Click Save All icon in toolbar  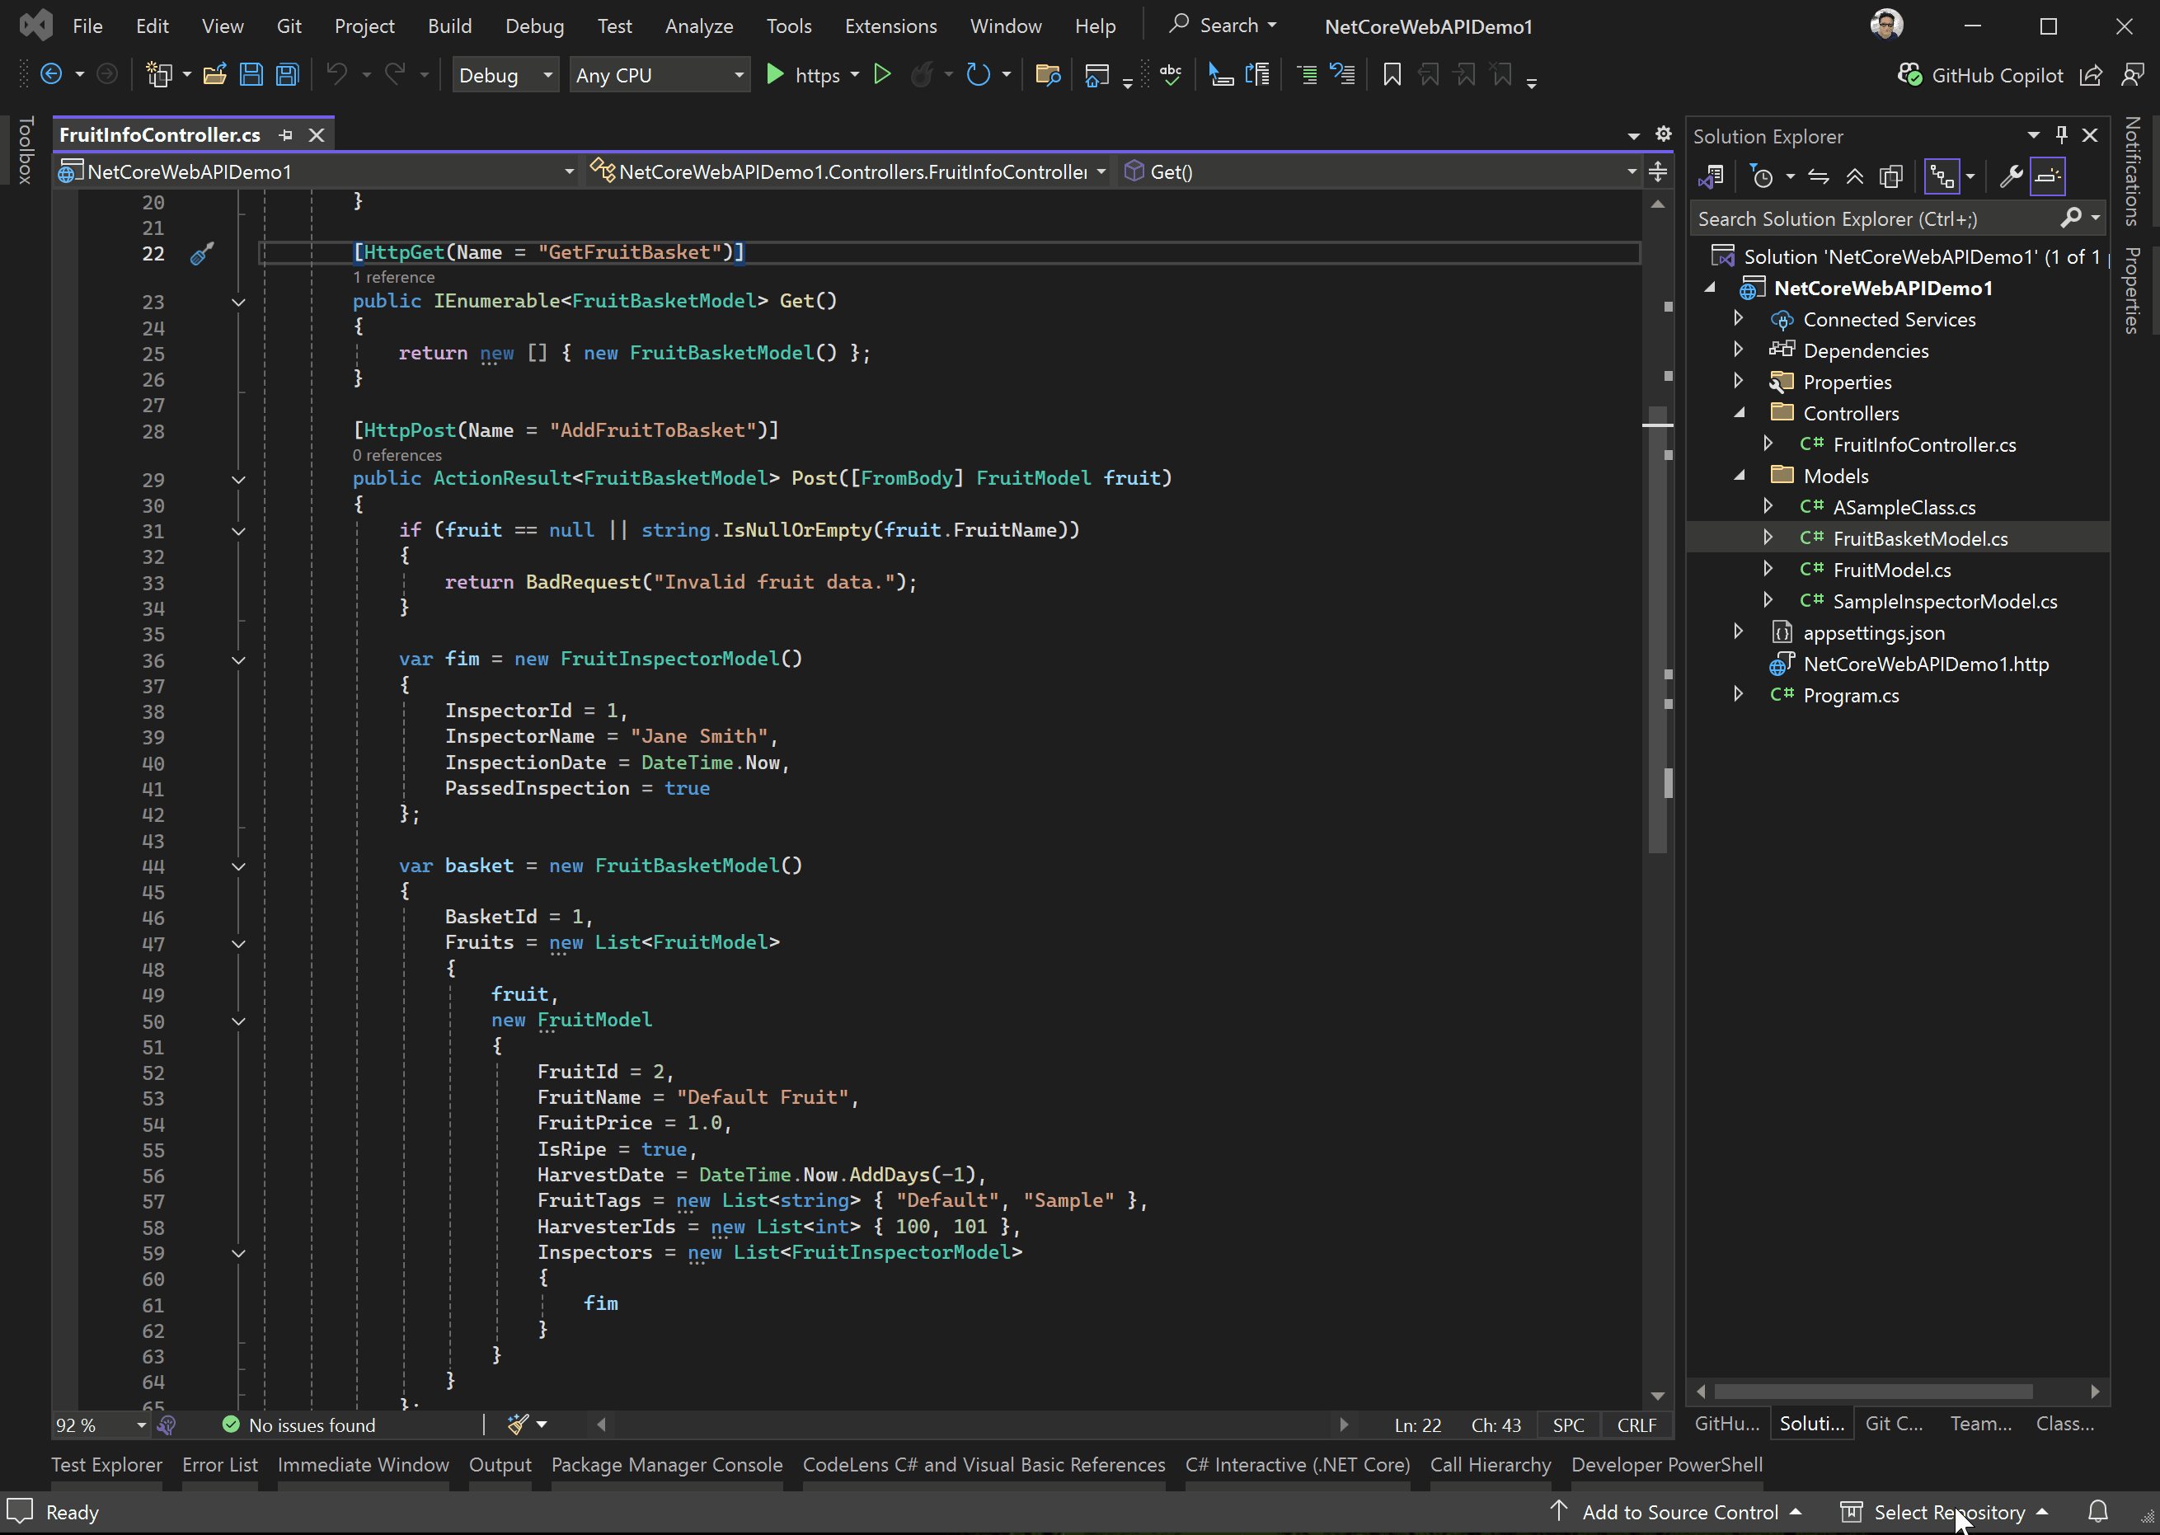point(288,75)
